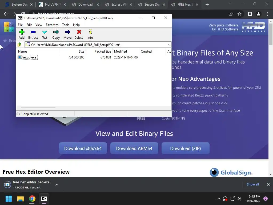Viewport: 273px width, 205px height.
Task: Sort by the Created column header
Action: point(152,52)
